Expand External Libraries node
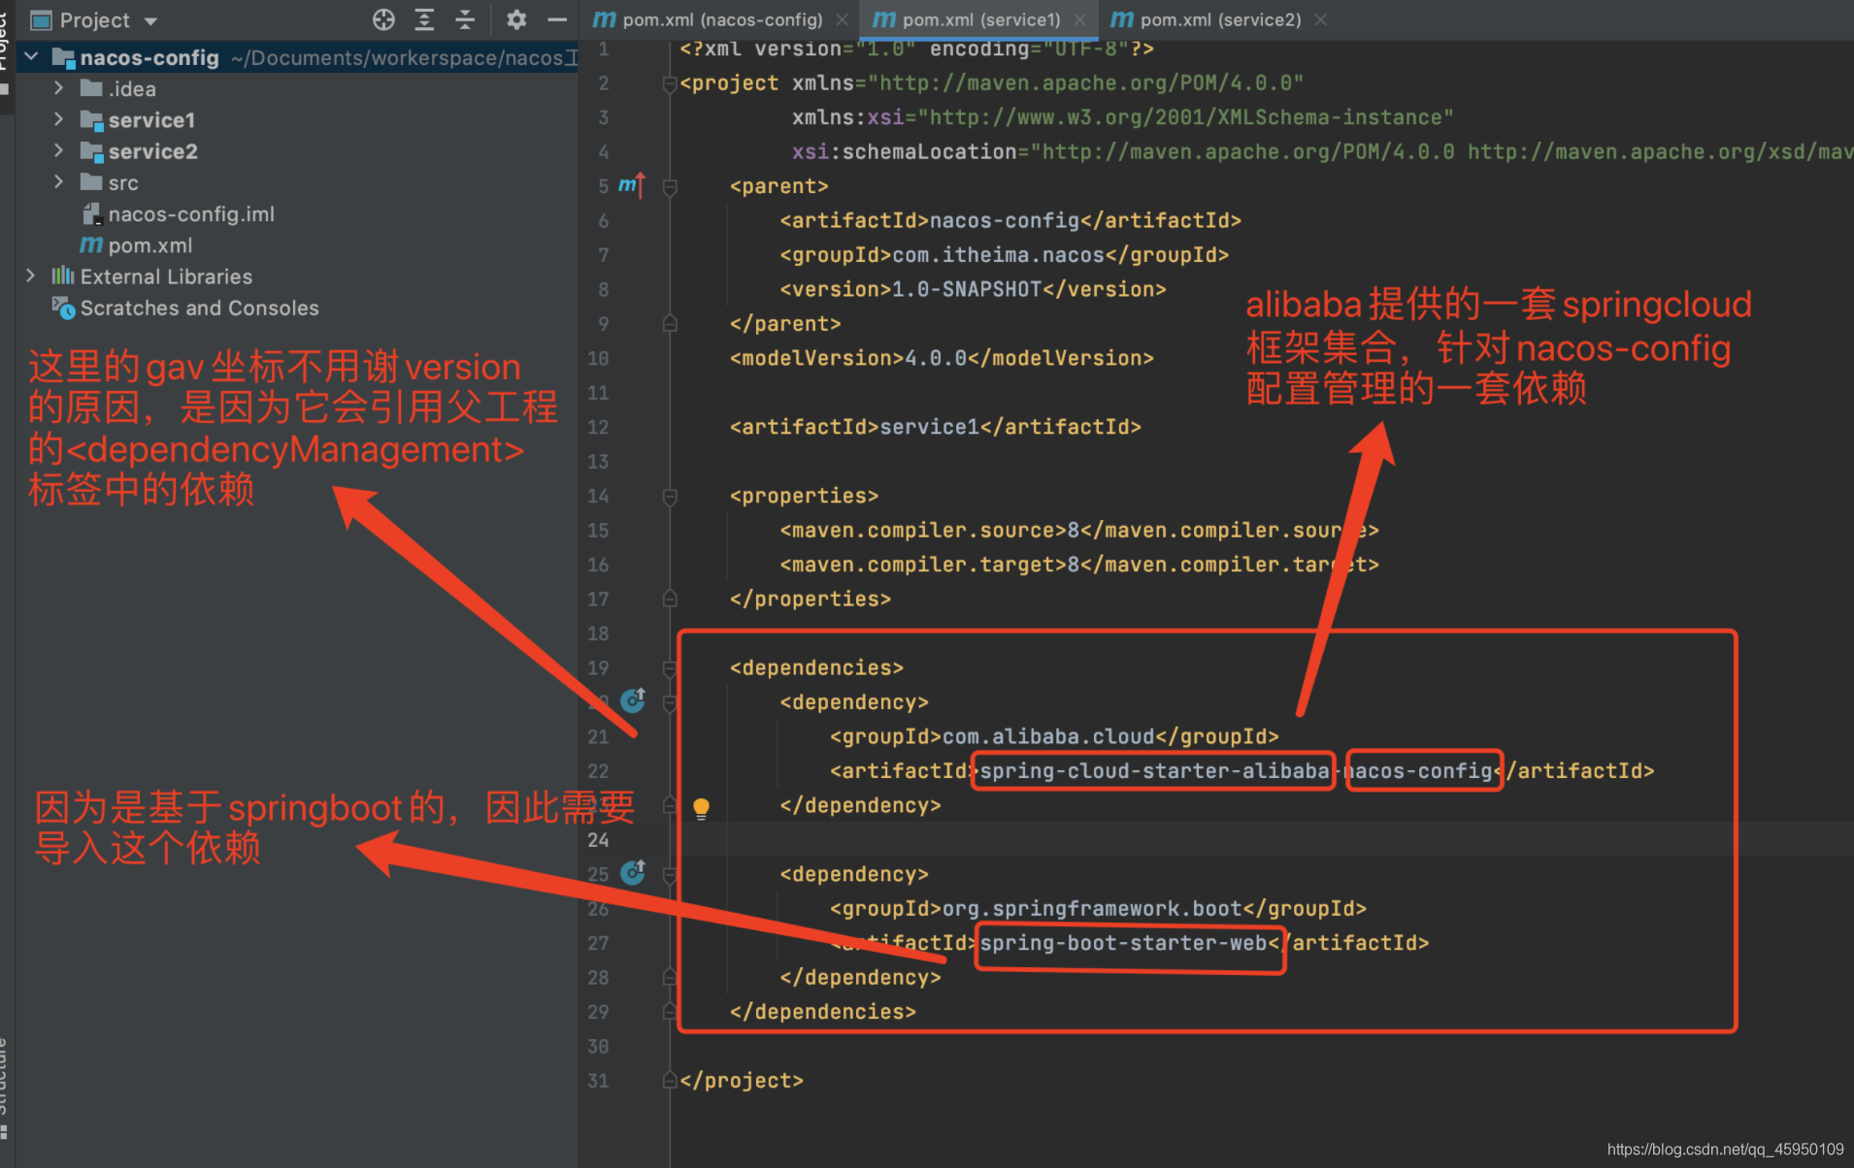Viewport: 1854px width, 1168px height. click(x=31, y=276)
